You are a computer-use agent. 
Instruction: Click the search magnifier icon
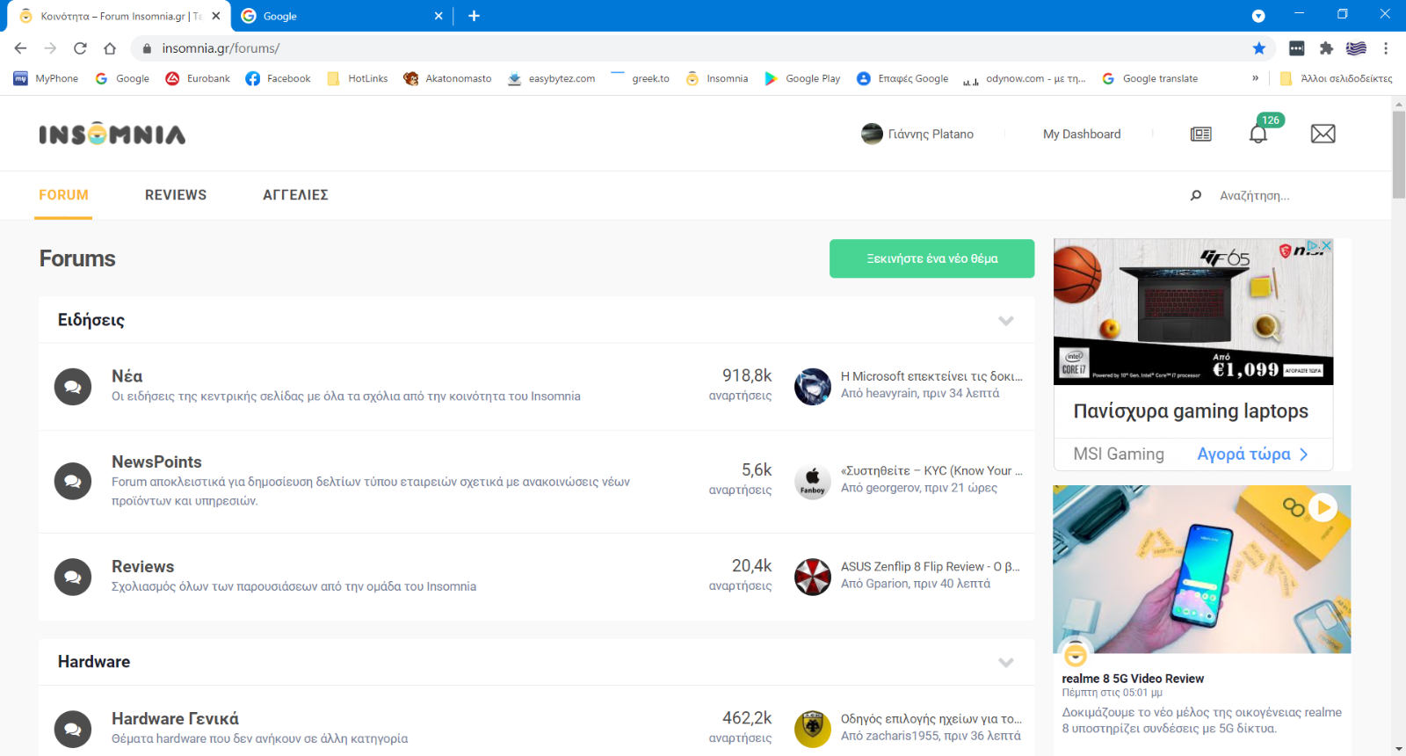point(1195,195)
